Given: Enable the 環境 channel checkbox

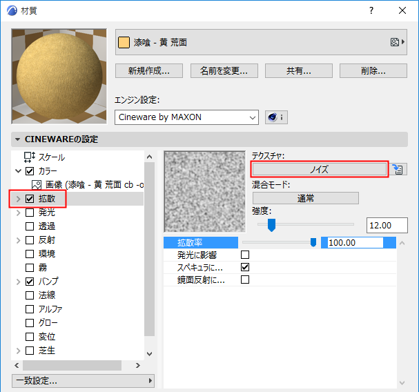Looking at the screenshot, I should 30,254.
